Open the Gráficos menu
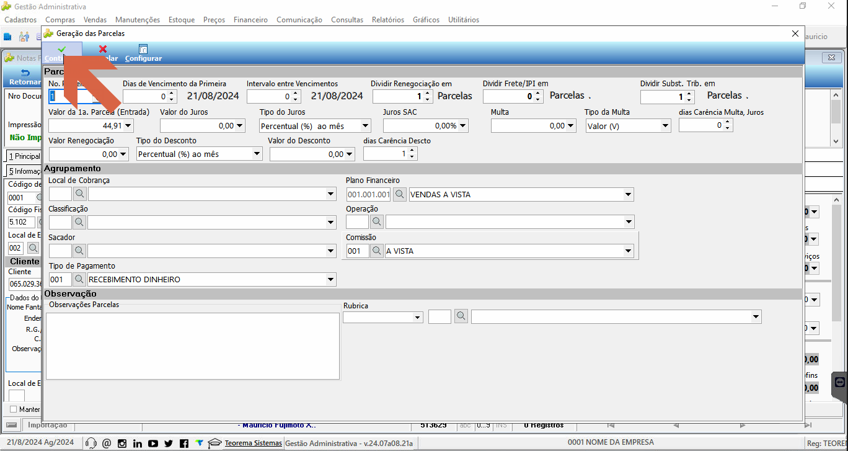Image resolution: width=848 pixels, height=451 pixels. pos(426,19)
